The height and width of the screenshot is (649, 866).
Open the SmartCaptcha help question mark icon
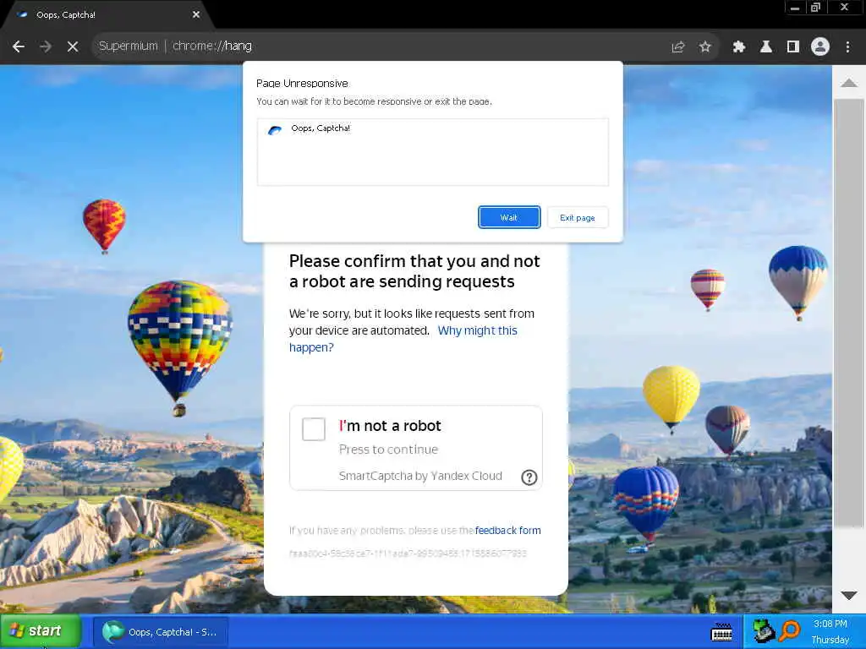[529, 477]
